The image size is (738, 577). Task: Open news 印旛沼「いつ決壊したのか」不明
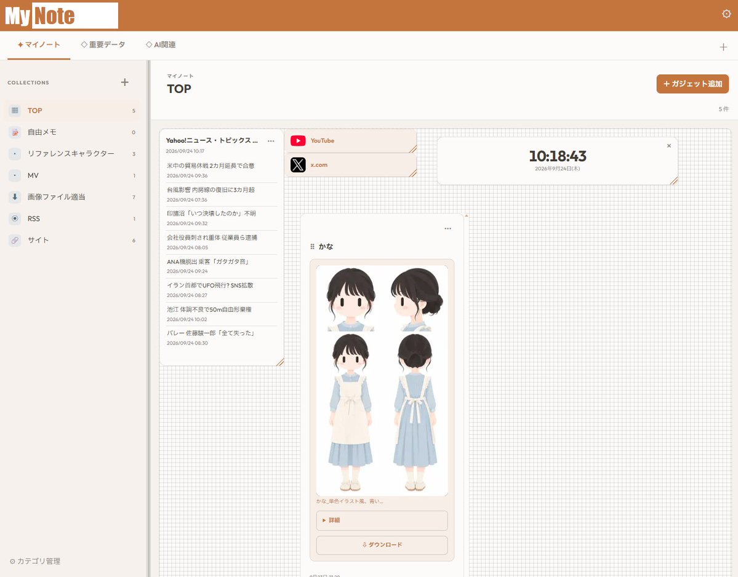[x=211, y=213]
